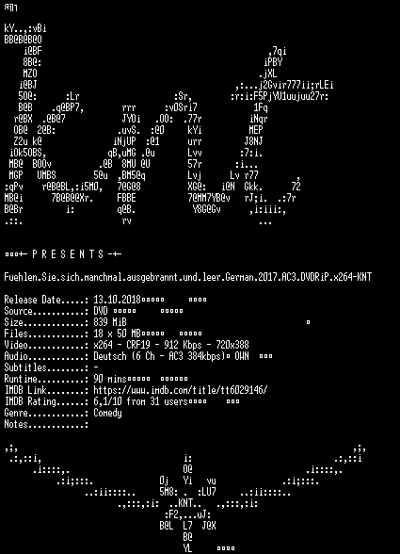Click the Video line with x264 CRF19
The image size is (400, 554).
(171, 345)
